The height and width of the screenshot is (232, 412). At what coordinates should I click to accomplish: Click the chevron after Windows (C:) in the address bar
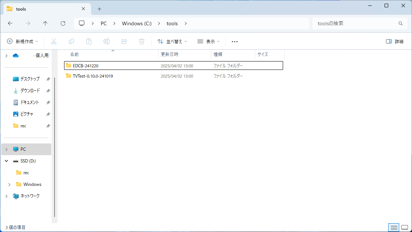pyautogui.click(x=159, y=23)
